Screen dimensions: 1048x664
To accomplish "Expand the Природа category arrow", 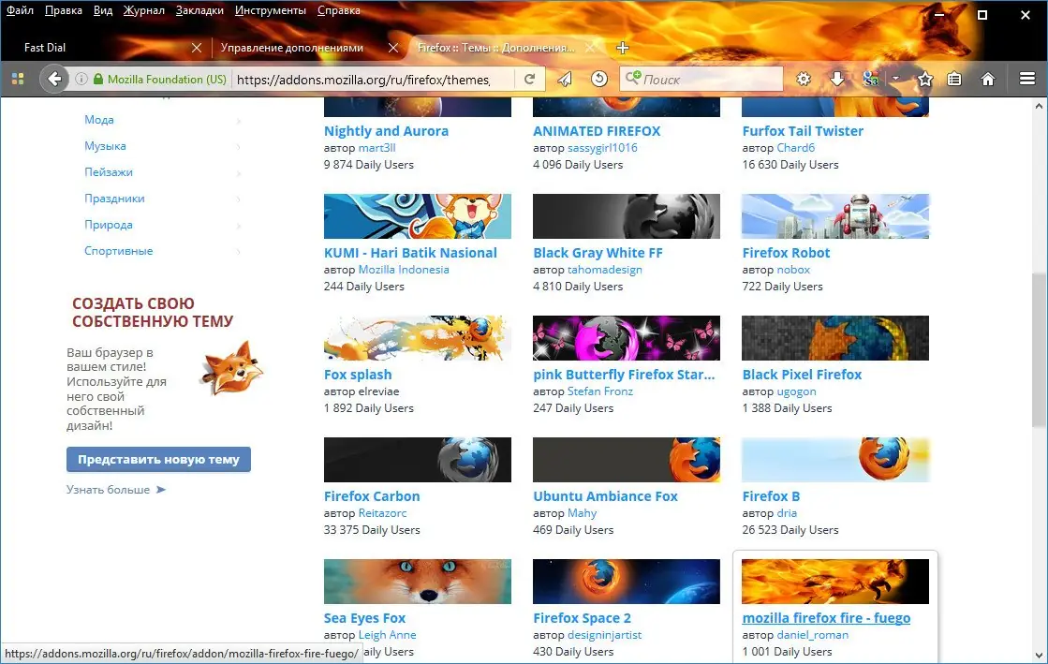I will pyautogui.click(x=239, y=226).
